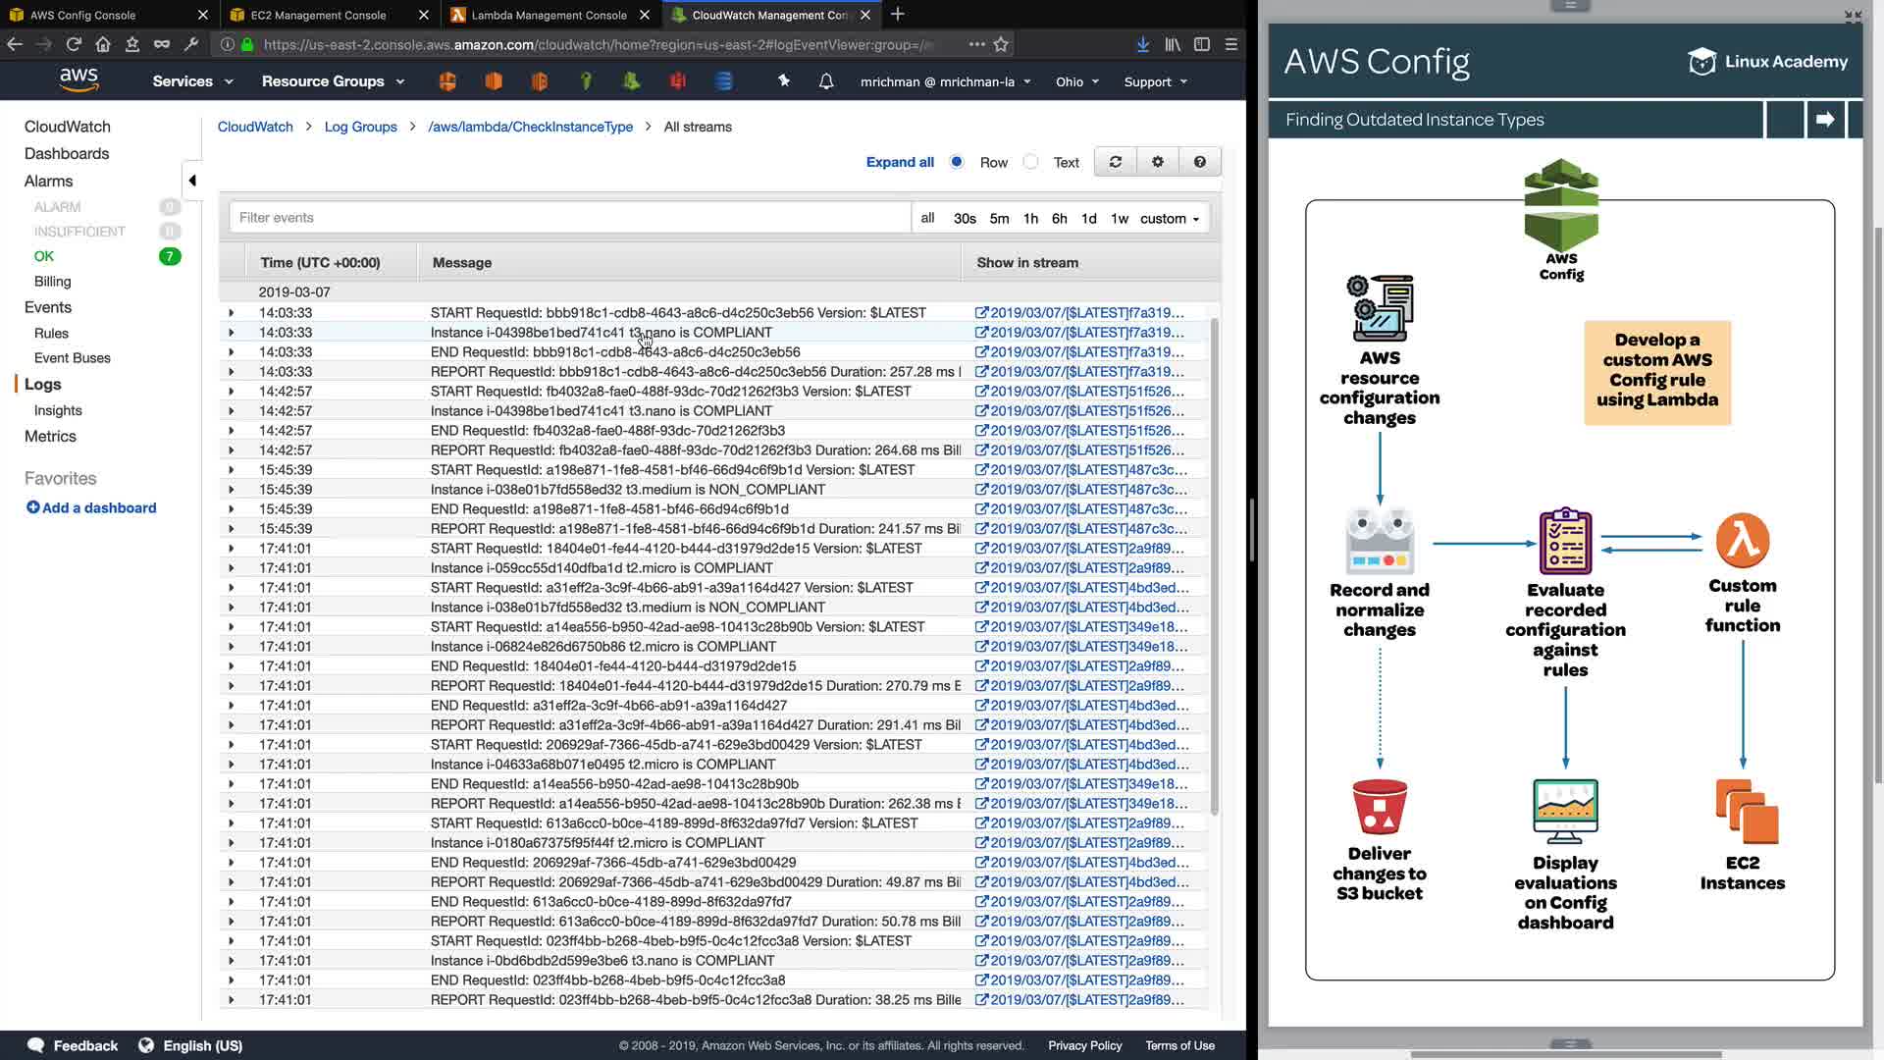
Task: Click the browser downloads arrow icon
Action: tap(1143, 44)
